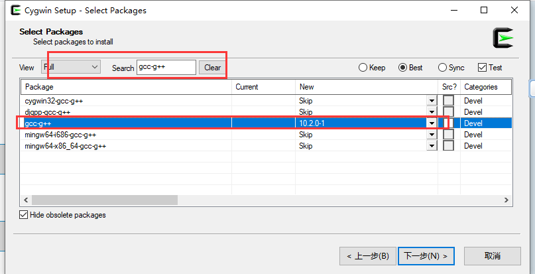The width and height of the screenshot is (535, 274).
Task: Open version dropdown for mingw64-i686-gcc-g++
Action: [432, 135]
